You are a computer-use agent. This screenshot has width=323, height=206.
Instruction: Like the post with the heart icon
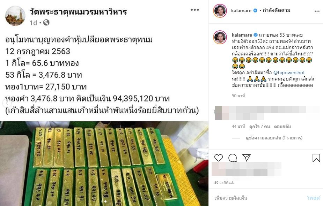(x=219, y=158)
